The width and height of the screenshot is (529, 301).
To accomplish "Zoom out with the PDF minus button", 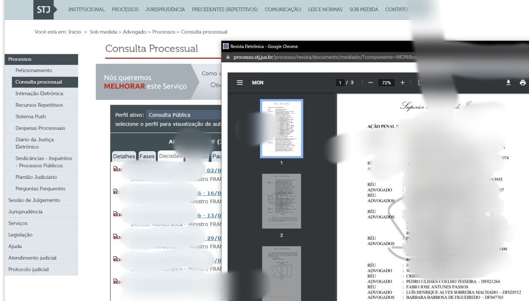I will pos(370,82).
